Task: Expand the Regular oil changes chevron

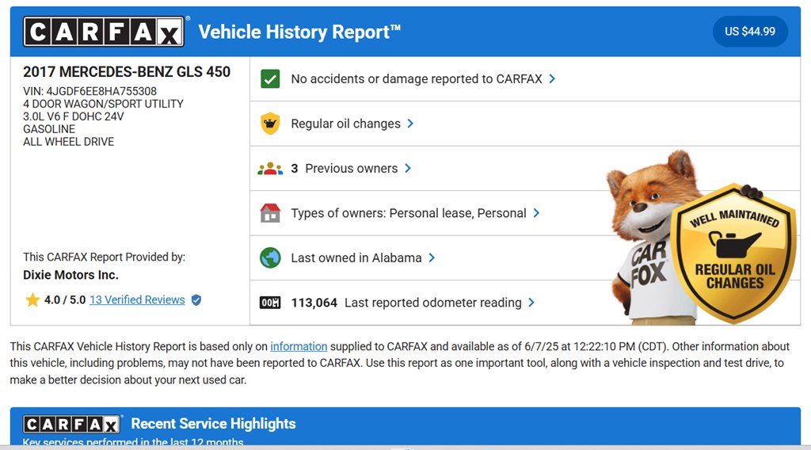Action: pyautogui.click(x=410, y=124)
